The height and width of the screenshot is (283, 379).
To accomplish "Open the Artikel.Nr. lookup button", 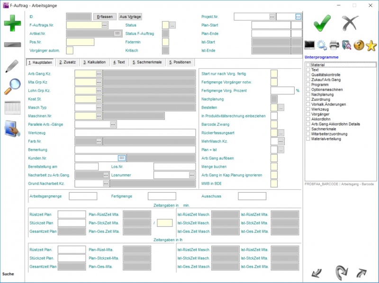I will [117, 34].
